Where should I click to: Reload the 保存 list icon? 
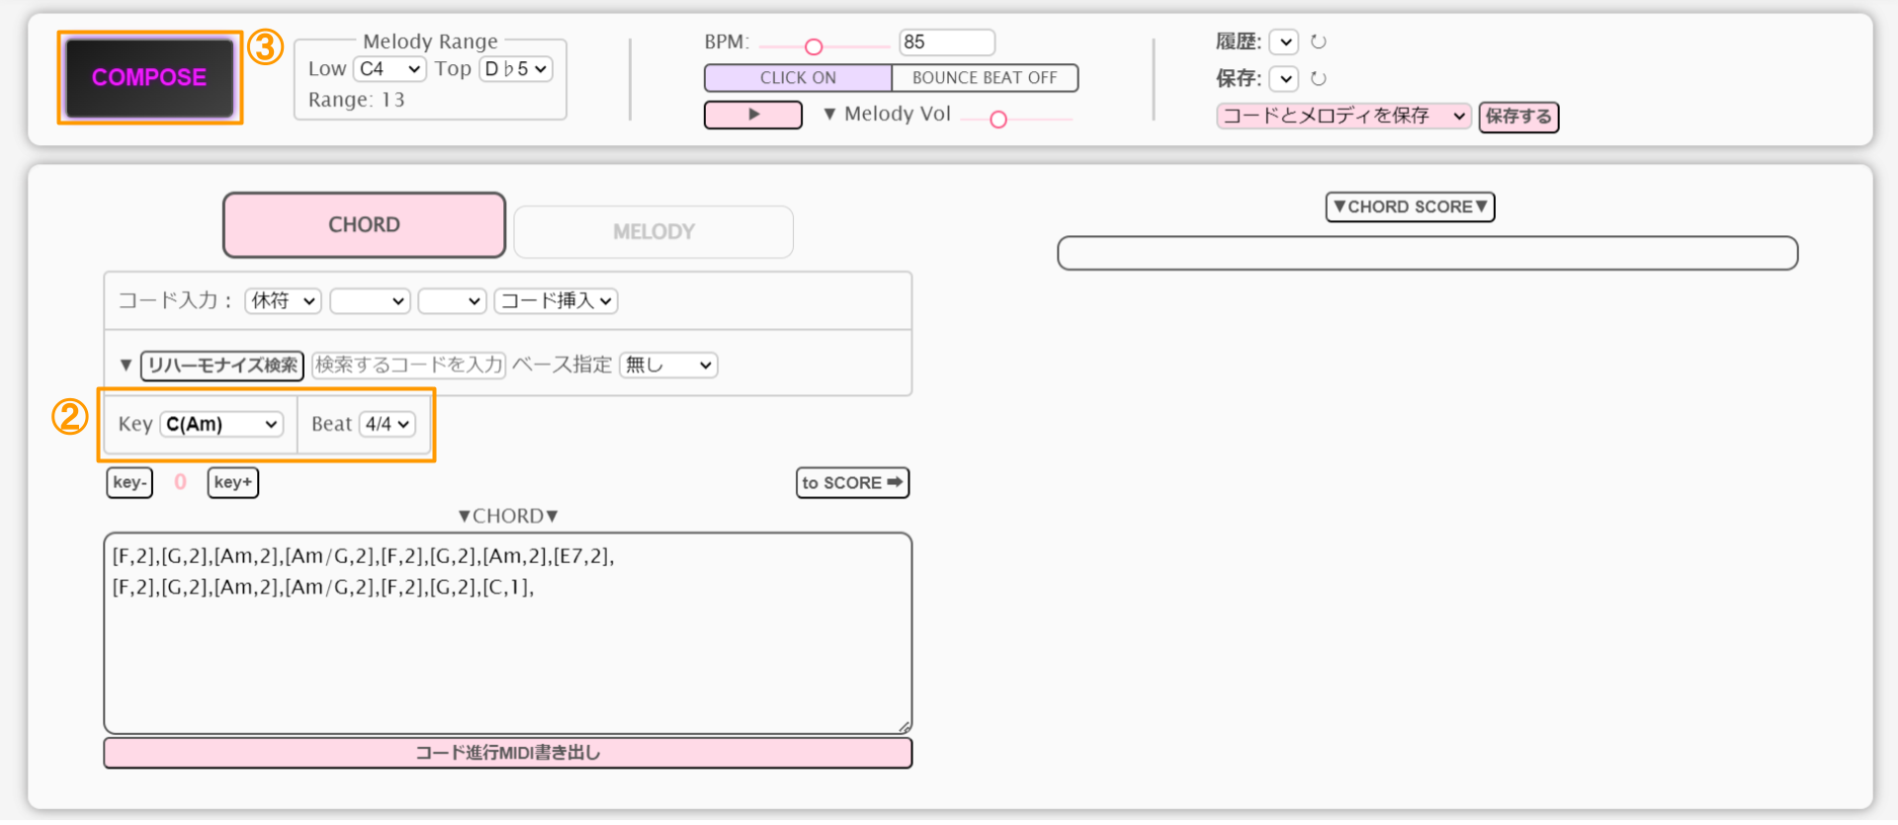coord(1319,78)
